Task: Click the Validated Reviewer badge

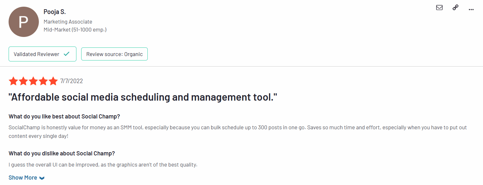Action: click(42, 54)
